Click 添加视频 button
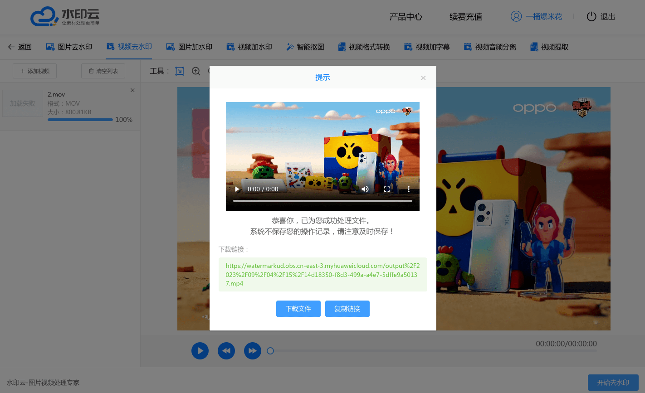The image size is (645, 393). [35, 71]
